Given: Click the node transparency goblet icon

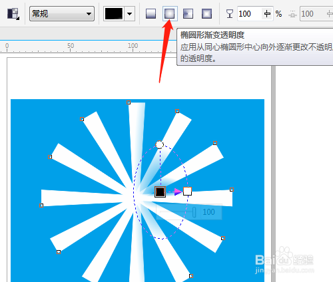Looking at the screenshot, I should click(230, 14).
